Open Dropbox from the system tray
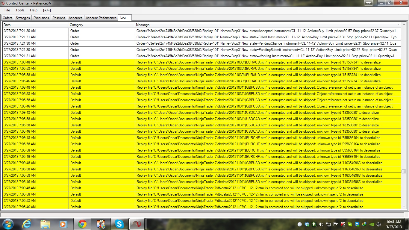 click(307, 224)
